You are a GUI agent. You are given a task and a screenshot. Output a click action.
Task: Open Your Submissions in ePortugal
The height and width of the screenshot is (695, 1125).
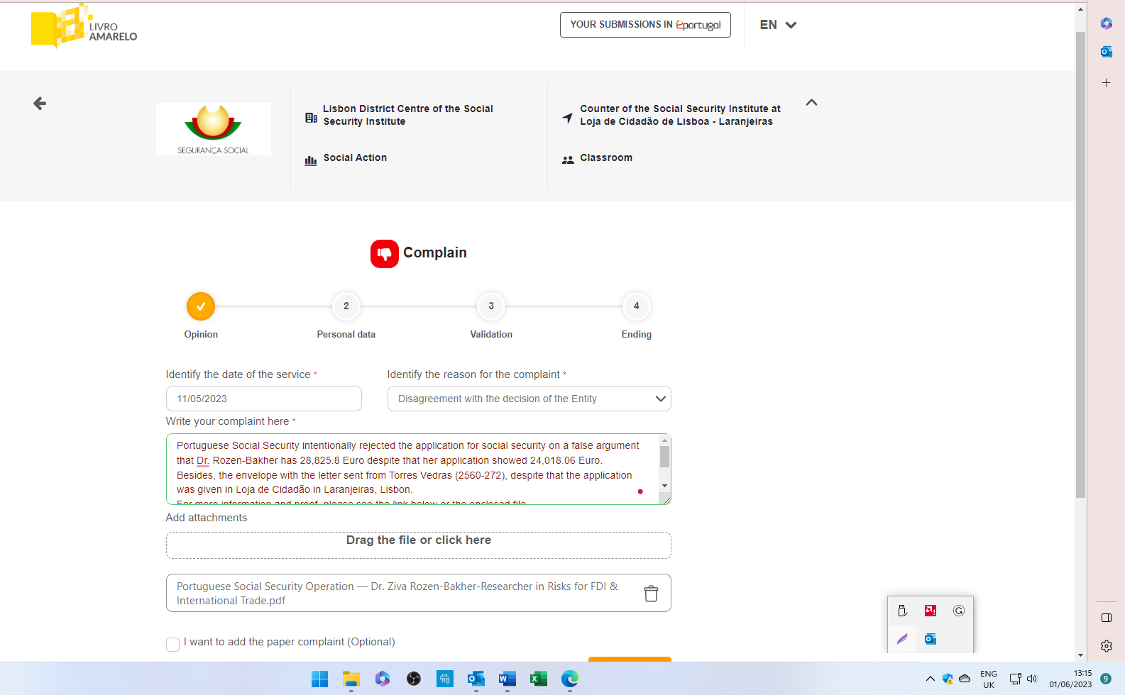tap(645, 25)
